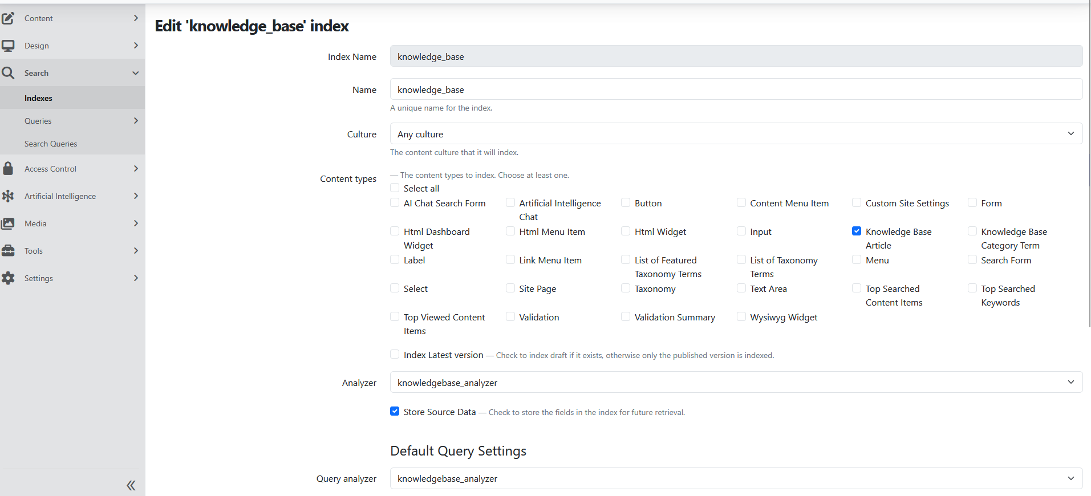The height and width of the screenshot is (496, 1091).
Task: Enable Index Latest version option
Action: click(395, 354)
